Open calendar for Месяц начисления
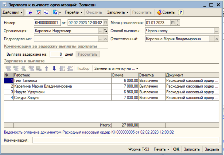Viewport: 224px width, 155px height. (173, 23)
